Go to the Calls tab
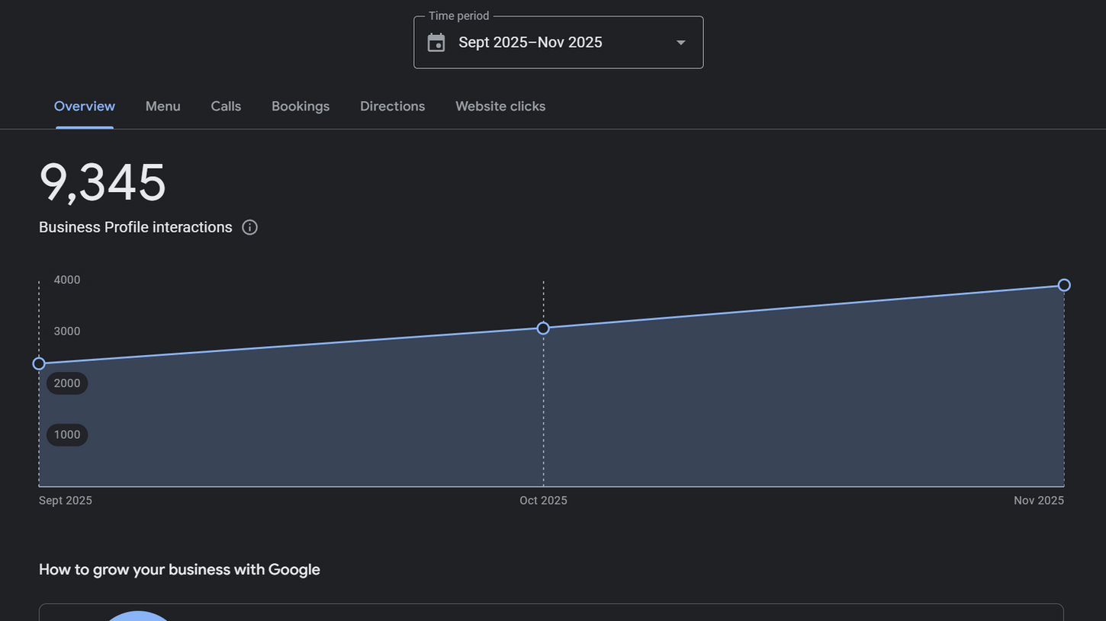The image size is (1106, 621). [226, 107]
